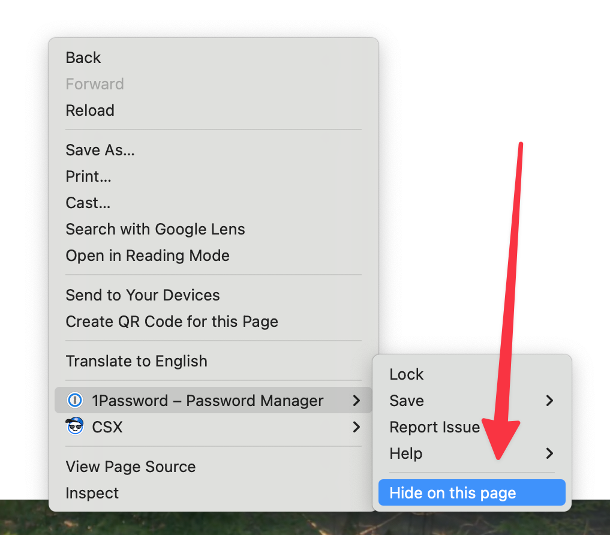Expand the CSX submenu arrow
The image size is (610, 535).
click(x=356, y=427)
